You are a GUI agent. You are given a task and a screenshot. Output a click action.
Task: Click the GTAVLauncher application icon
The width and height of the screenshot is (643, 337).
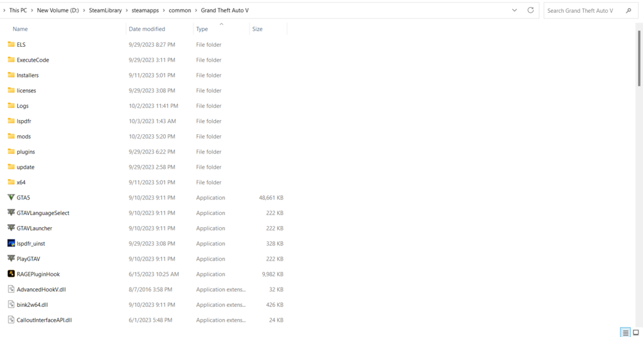11,228
